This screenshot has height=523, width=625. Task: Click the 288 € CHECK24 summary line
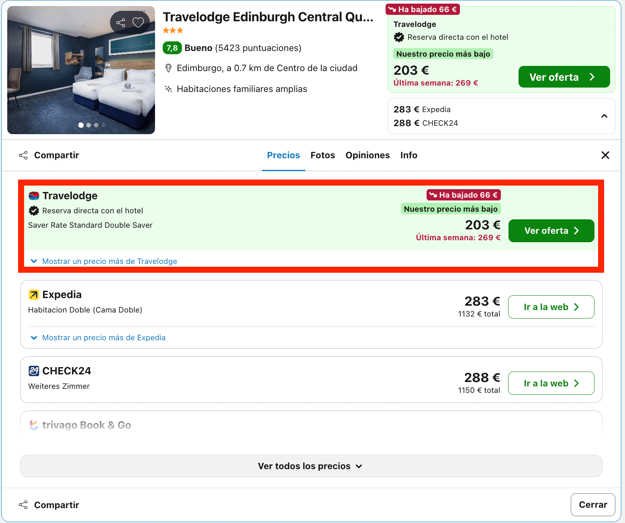(x=426, y=123)
